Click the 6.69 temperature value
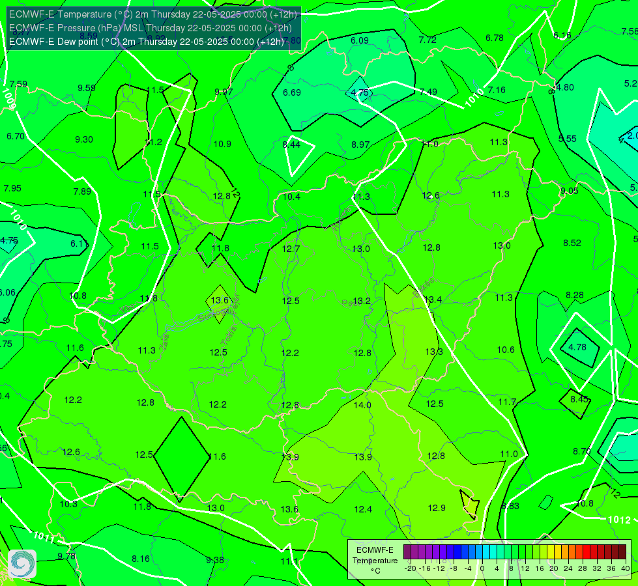The height and width of the screenshot is (586, 638). (x=292, y=92)
